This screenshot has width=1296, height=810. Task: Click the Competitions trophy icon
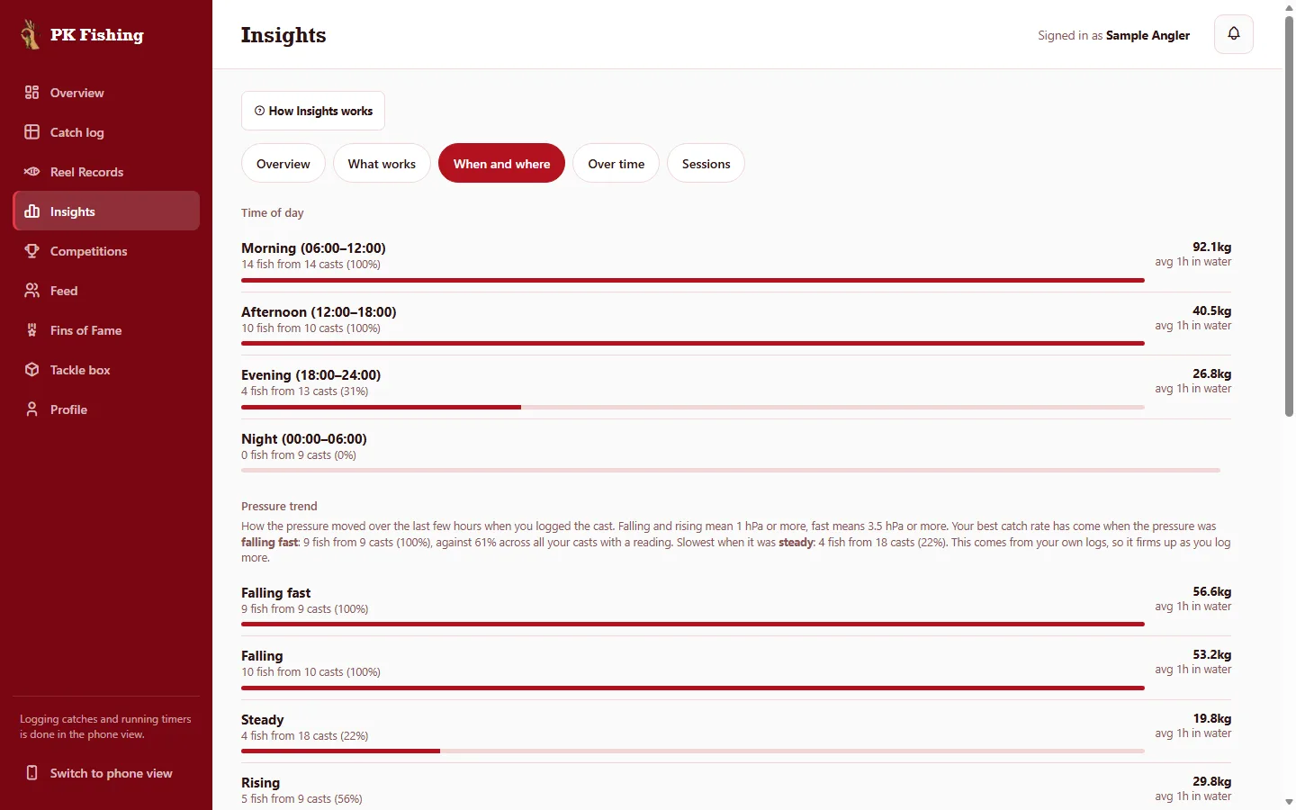click(32, 251)
